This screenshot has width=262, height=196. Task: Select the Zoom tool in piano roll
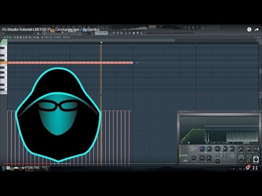tap(35, 38)
